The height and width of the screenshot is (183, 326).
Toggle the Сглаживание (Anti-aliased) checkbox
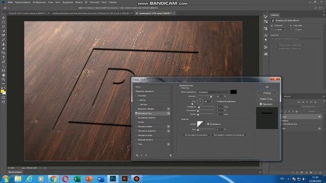click(208, 124)
